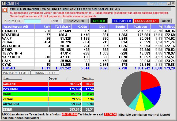The image size is (177, 121).
Task: Click Pozisyon value 85.064 in table
Action: (x=145, y=38)
